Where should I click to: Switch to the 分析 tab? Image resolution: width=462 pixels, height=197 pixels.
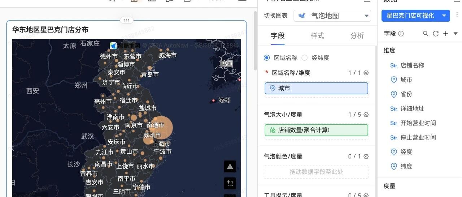point(357,35)
